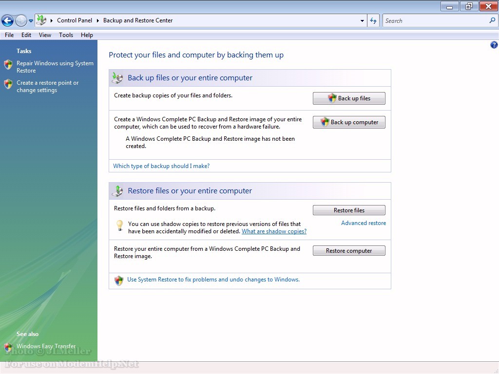Click the Back navigation arrow
The width and height of the screenshot is (499, 374).
(x=8, y=20)
